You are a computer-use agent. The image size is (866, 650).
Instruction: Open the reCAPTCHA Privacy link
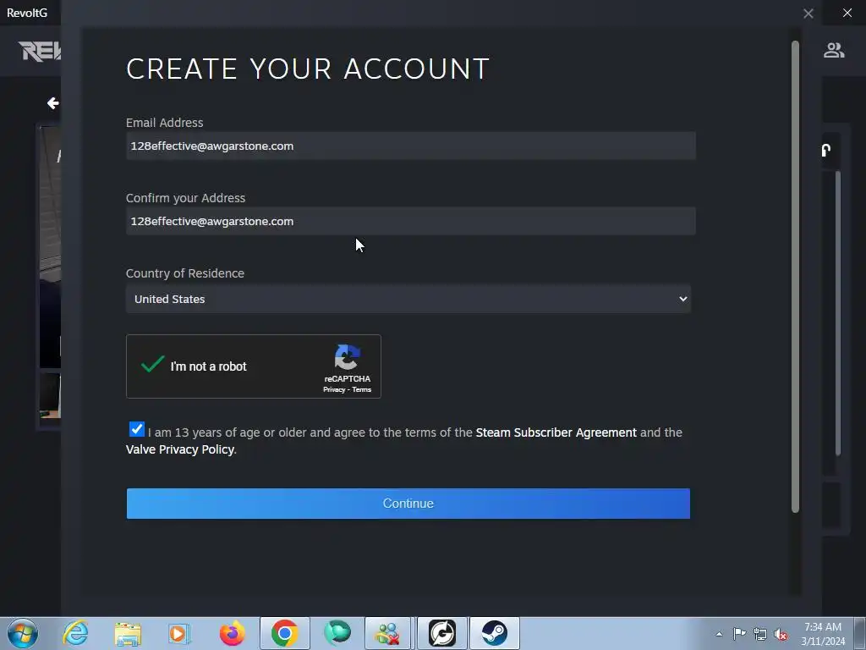coord(333,389)
